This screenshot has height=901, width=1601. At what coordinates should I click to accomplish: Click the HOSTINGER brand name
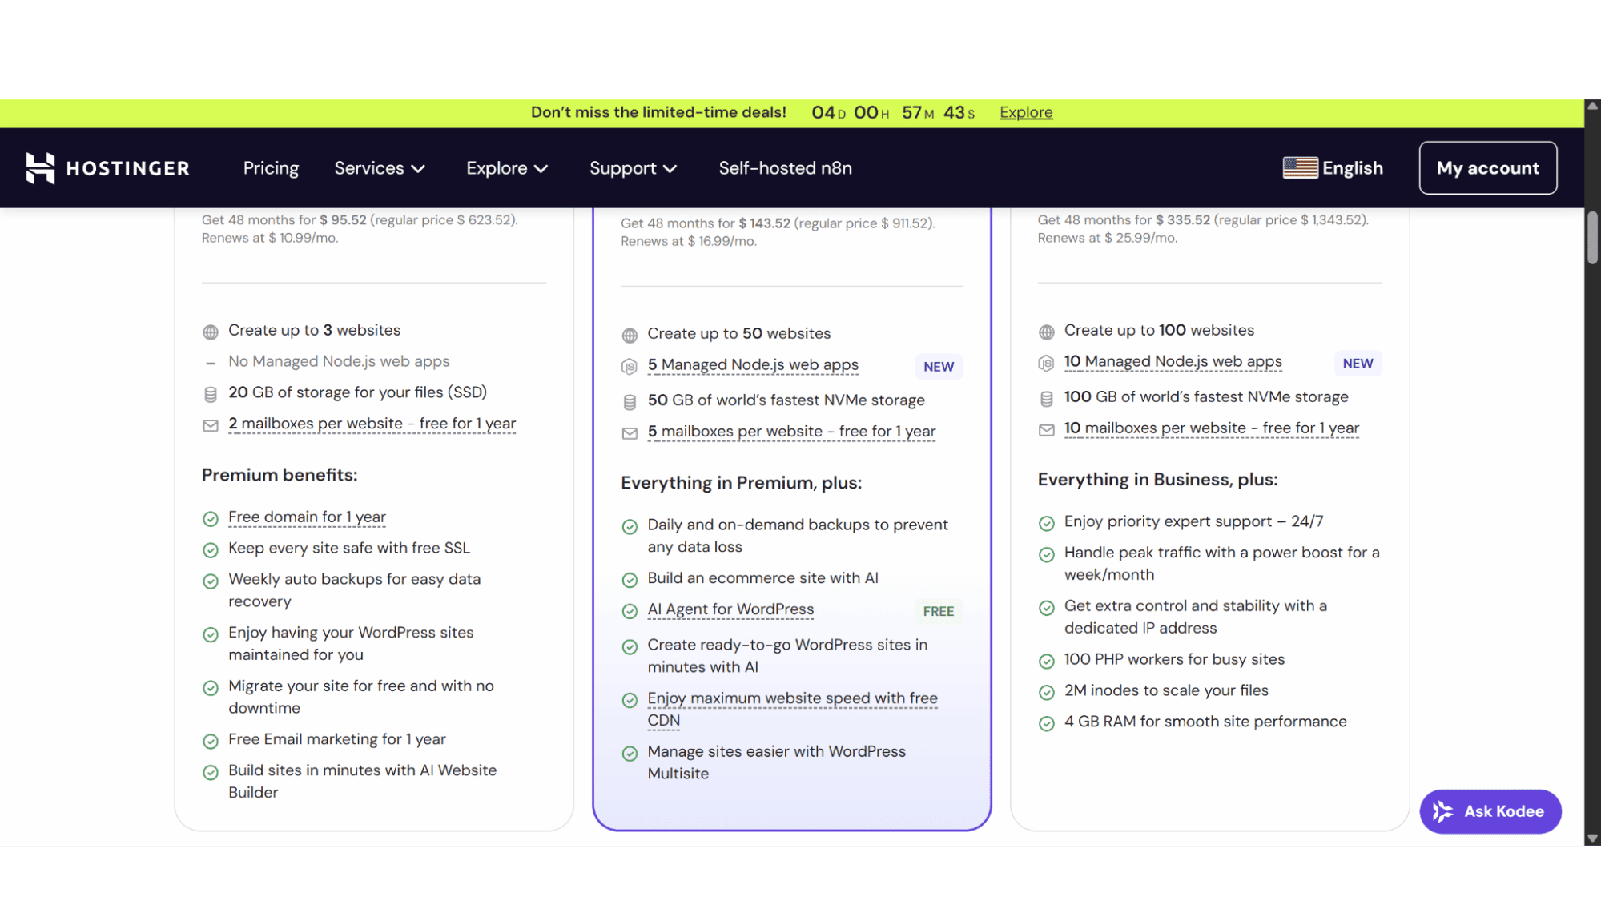click(128, 168)
